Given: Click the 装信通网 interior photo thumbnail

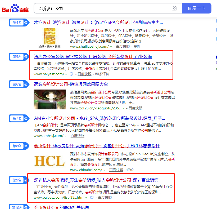Looking at the screenshot, I should tap(49, 99).
